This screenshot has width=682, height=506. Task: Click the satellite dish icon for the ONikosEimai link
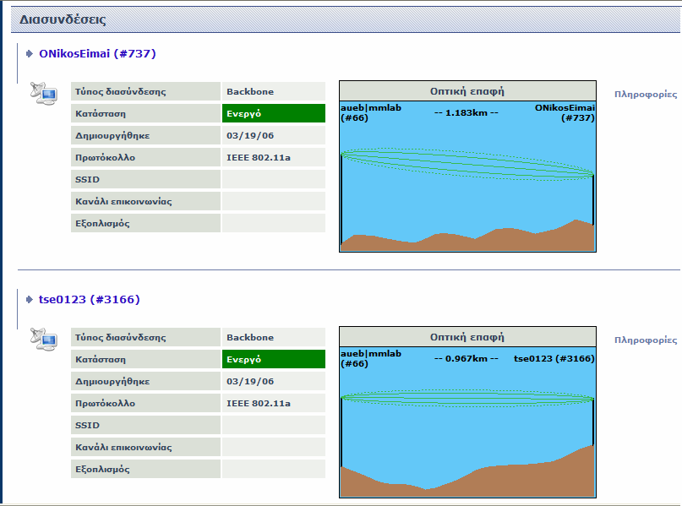43,93
